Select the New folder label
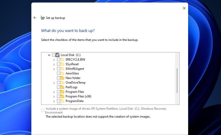The height and width of the screenshot is (135, 221). (x=73, y=78)
